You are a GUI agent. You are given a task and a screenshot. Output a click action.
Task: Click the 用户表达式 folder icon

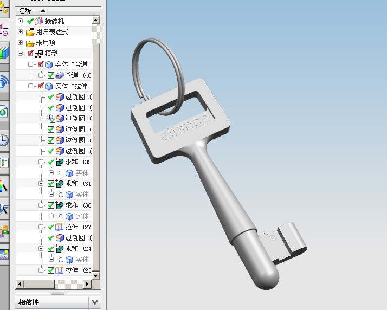tap(30, 32)
